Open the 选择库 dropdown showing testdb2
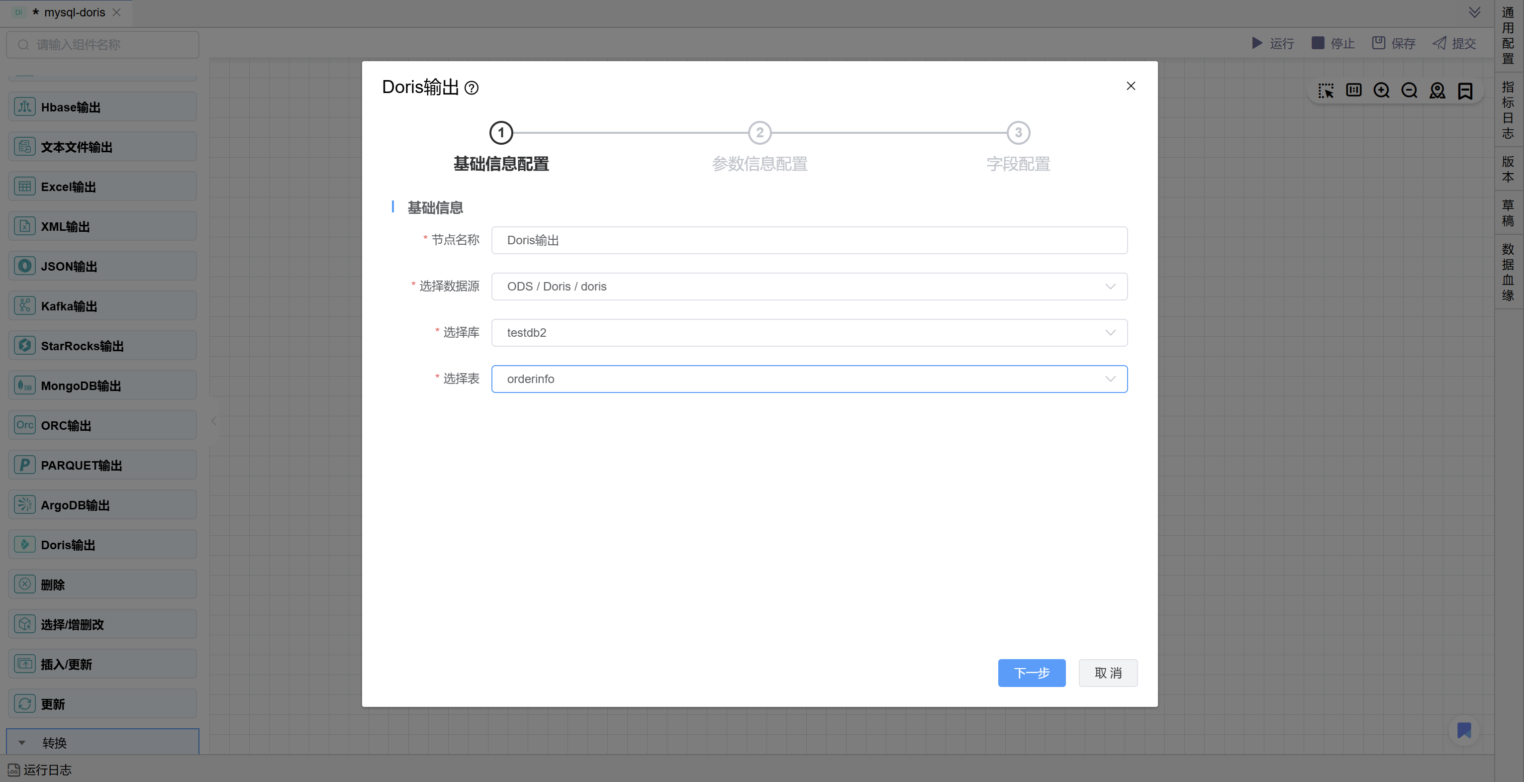 [809, 332]
